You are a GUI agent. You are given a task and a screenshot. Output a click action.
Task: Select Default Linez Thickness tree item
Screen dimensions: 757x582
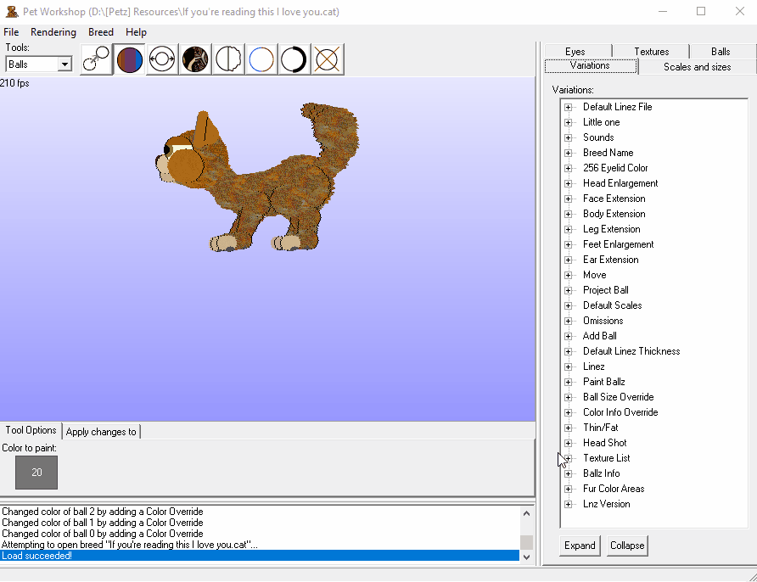tap(631, 351)
